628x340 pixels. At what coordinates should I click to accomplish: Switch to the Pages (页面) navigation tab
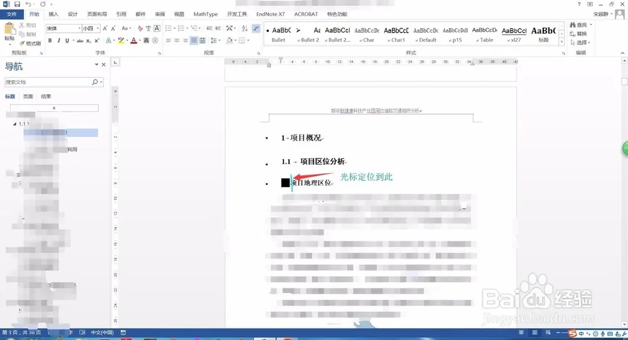(x=28, y=97)
